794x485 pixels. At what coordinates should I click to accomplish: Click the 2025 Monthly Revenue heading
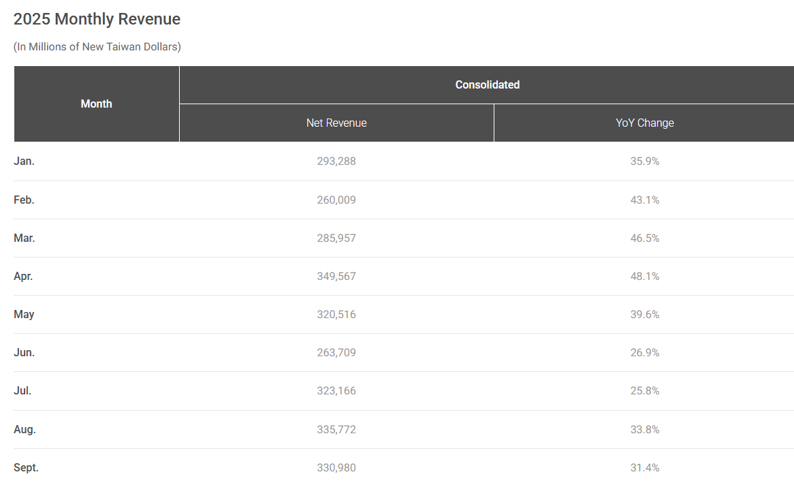[x=97, y=19]
